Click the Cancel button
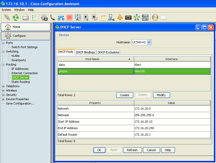The image size is (216, 163). pyautogui.click(x=151, y=150)
